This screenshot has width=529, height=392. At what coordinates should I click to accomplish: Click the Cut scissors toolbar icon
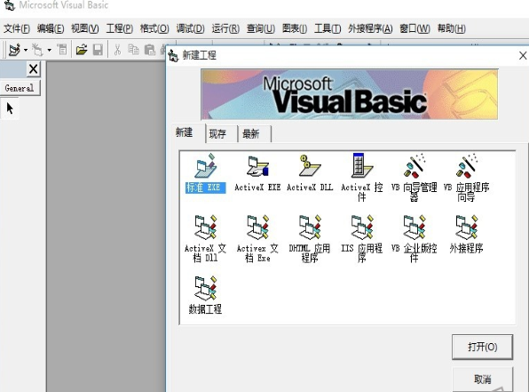117,50
